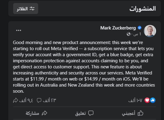Open the post timestamp '1 س'

(137, 34)
